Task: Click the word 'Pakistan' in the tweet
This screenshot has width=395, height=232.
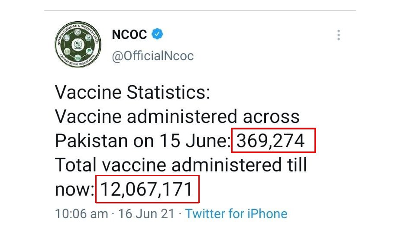Action: tap(91, 141)
